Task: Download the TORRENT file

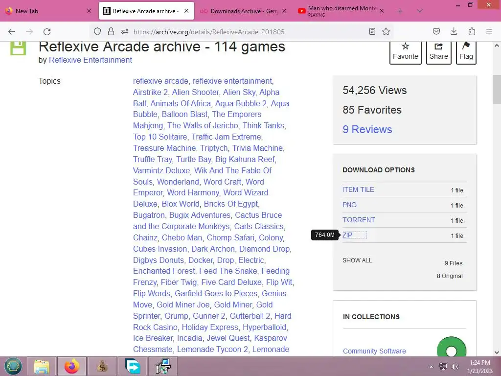Action: 359,220
